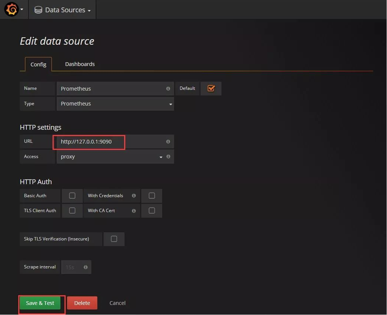387x315 pixels.
Task: Enable the TLS Client Auth checkbox
Action: tap(72, 211)
